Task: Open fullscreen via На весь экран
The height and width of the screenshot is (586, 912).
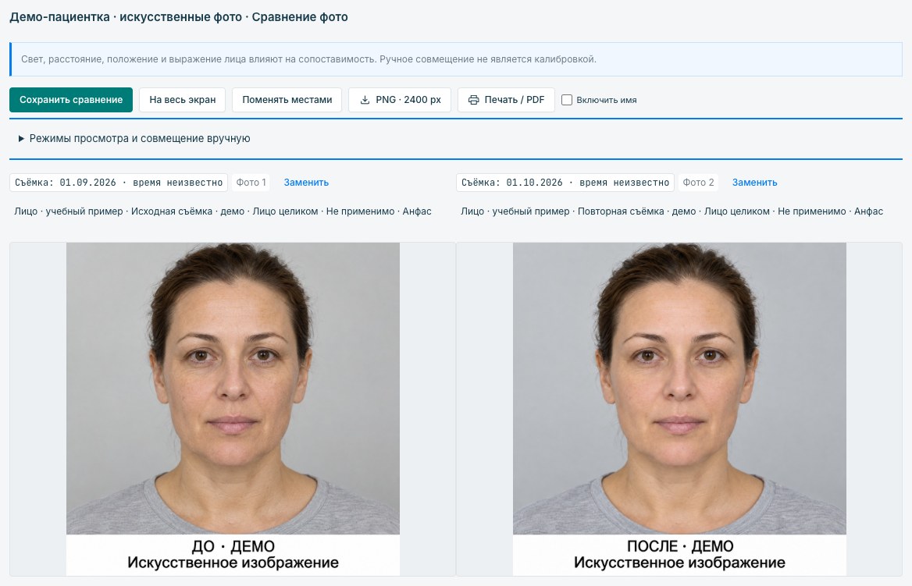Action: (x=183, y=100)
